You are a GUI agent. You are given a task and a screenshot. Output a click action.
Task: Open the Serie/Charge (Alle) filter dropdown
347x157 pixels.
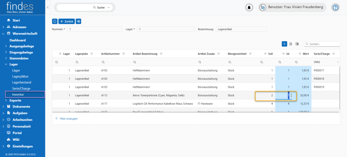(338, 62)
